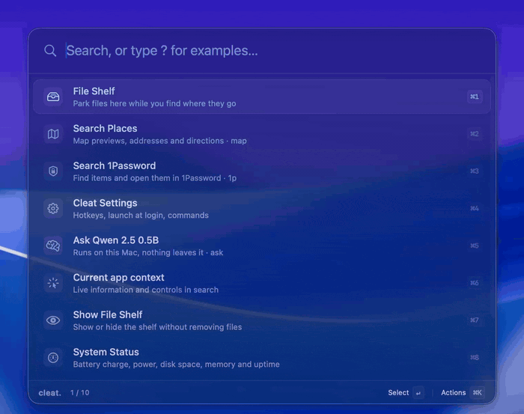Select 'System Status' title text
Image resolution: width=524 pixels, height=414 pixels.
click(x=106, y=352)
